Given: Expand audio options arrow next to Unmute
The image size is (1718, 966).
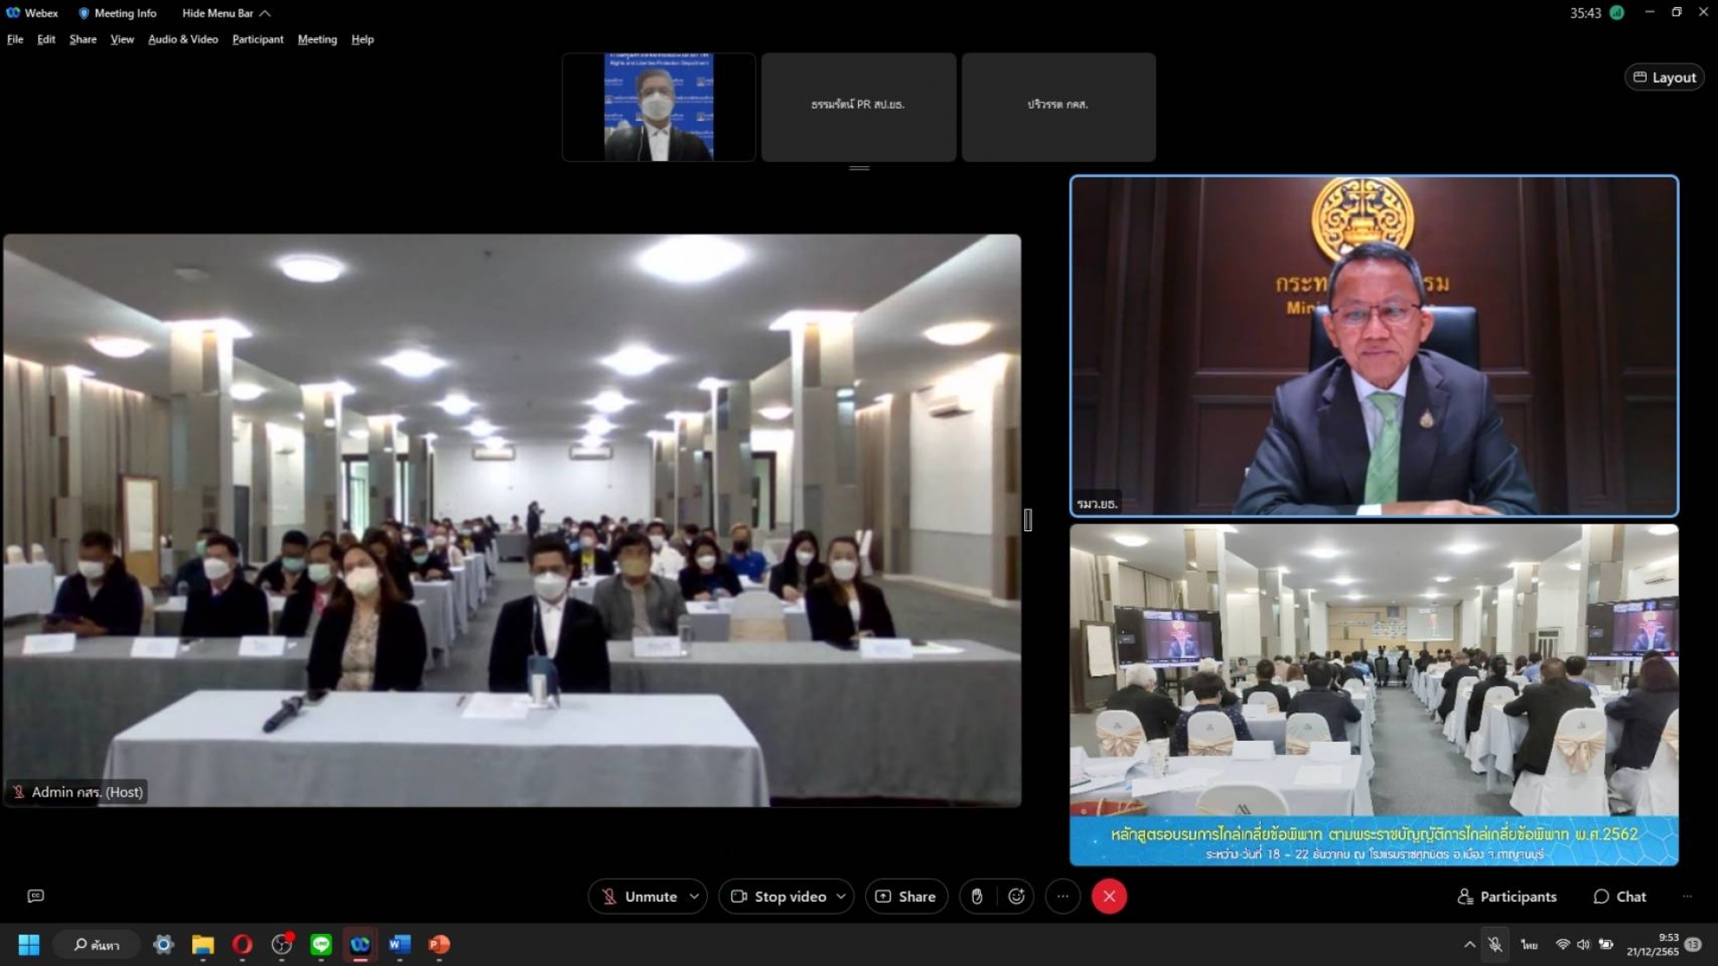Looking at the screenshot, I should 694,896.
